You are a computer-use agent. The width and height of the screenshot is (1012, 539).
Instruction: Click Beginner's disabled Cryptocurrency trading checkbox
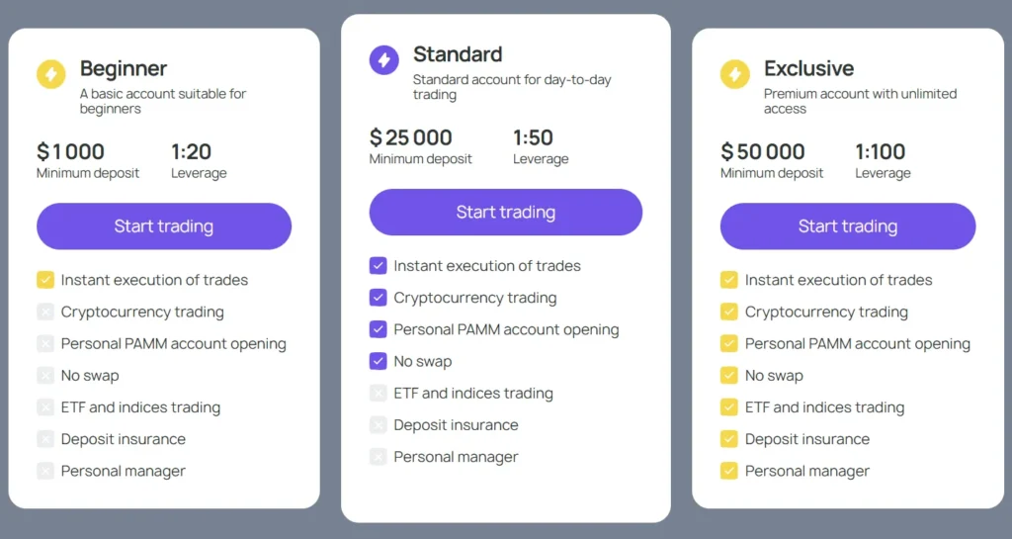coord(45,312)
